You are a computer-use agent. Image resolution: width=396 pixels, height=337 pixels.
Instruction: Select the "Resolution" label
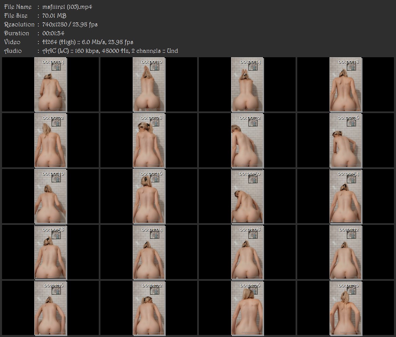coord(19,24)
